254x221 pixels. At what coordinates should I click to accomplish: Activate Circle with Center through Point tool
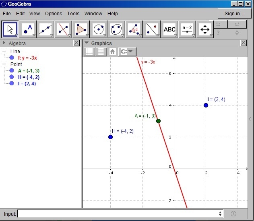[99, 29]
